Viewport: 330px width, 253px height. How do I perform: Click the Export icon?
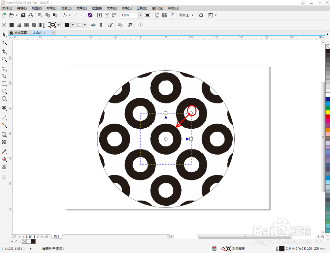(x=107, y=15)
